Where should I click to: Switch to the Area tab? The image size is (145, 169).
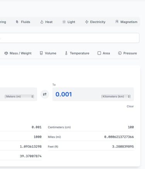(x=104, y=53)
